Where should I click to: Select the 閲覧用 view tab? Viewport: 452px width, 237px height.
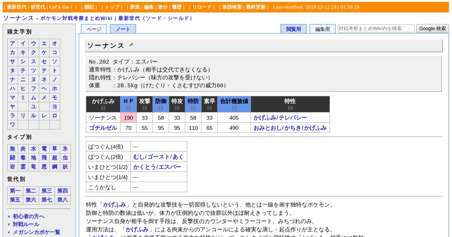(x=293, y=29)
